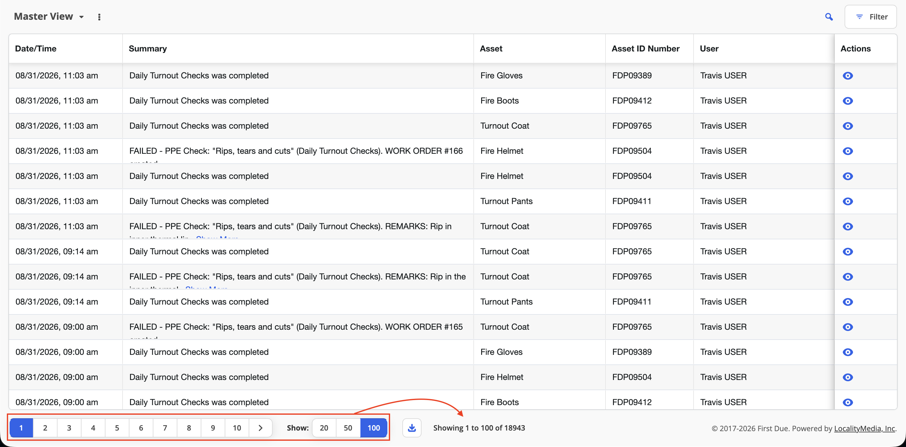Click 'Turnout Pants' in the 09:14 am row
The height and width of the screenshot is (447, 906).
[x=506, y=302]
